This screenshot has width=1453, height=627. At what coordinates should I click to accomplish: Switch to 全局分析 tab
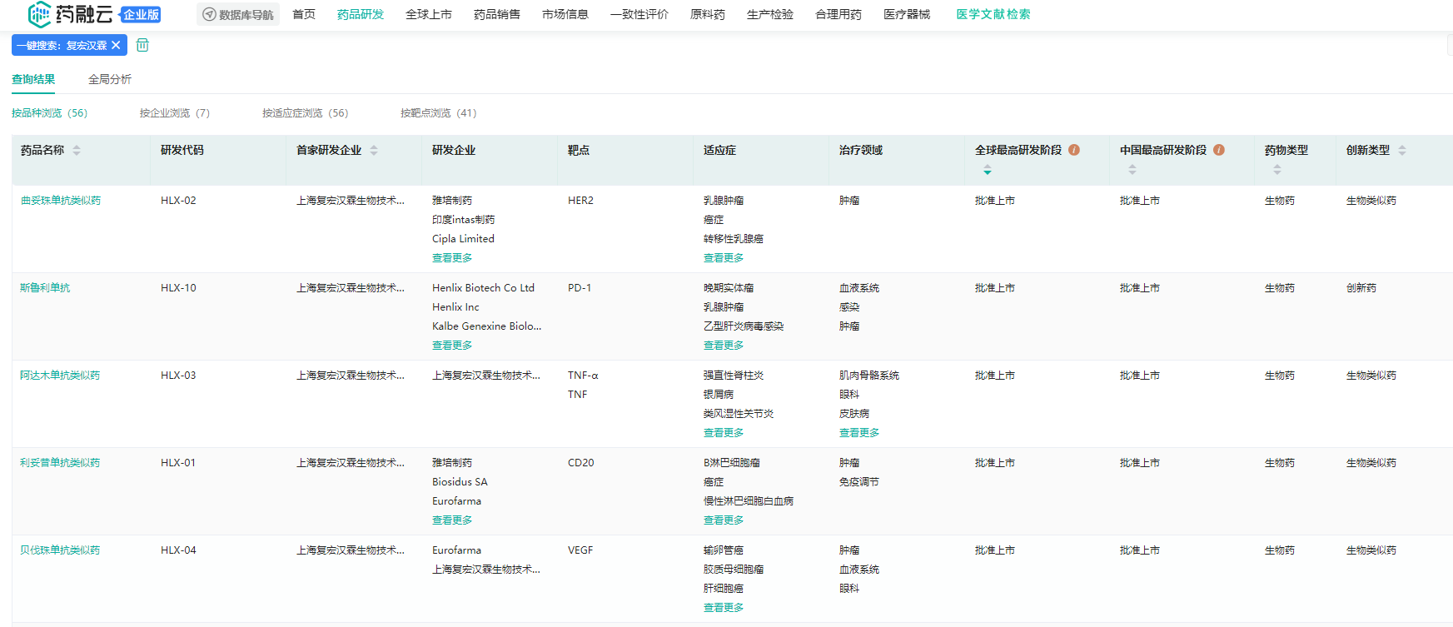(110, 79)
